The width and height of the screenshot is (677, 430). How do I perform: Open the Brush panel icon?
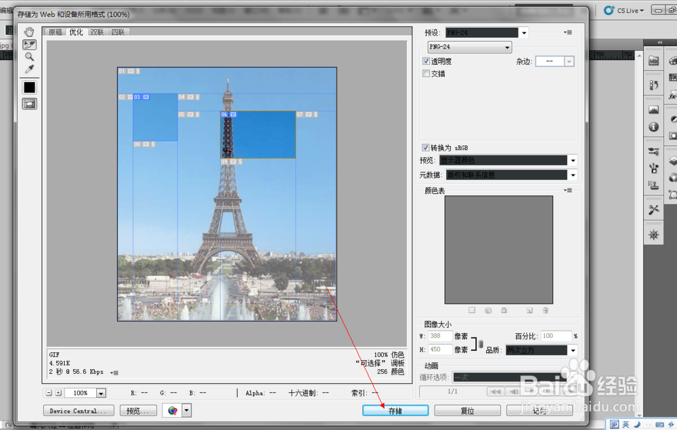pyautogui.click(x=654, y=168)
